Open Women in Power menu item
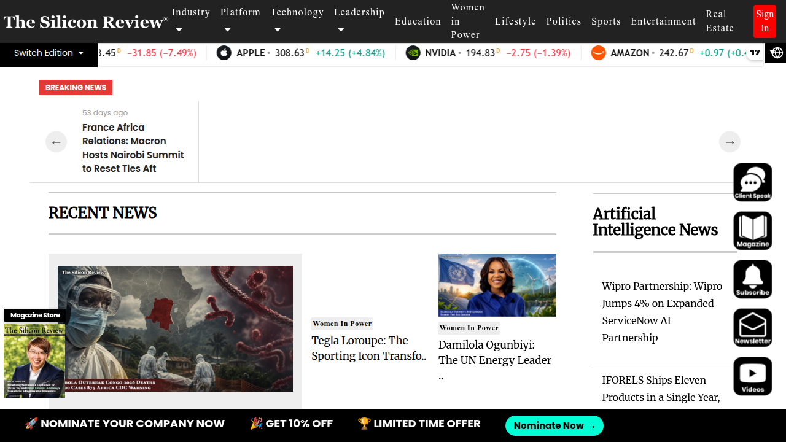This screenshot has width=786, height=442. coord(468,21)
